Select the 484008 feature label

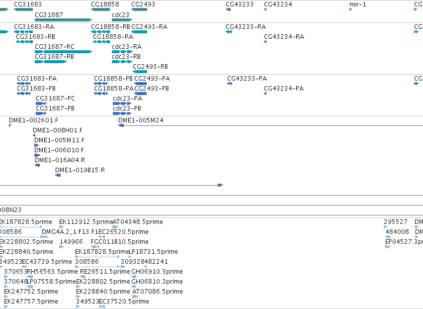397,232
